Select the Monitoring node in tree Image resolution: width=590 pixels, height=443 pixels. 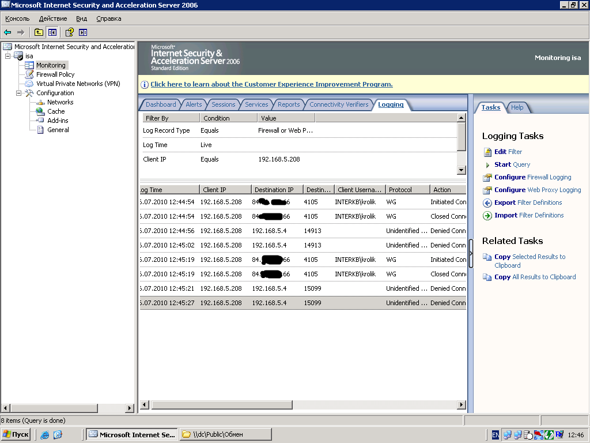pyautogui.click(x=51, y=65)
